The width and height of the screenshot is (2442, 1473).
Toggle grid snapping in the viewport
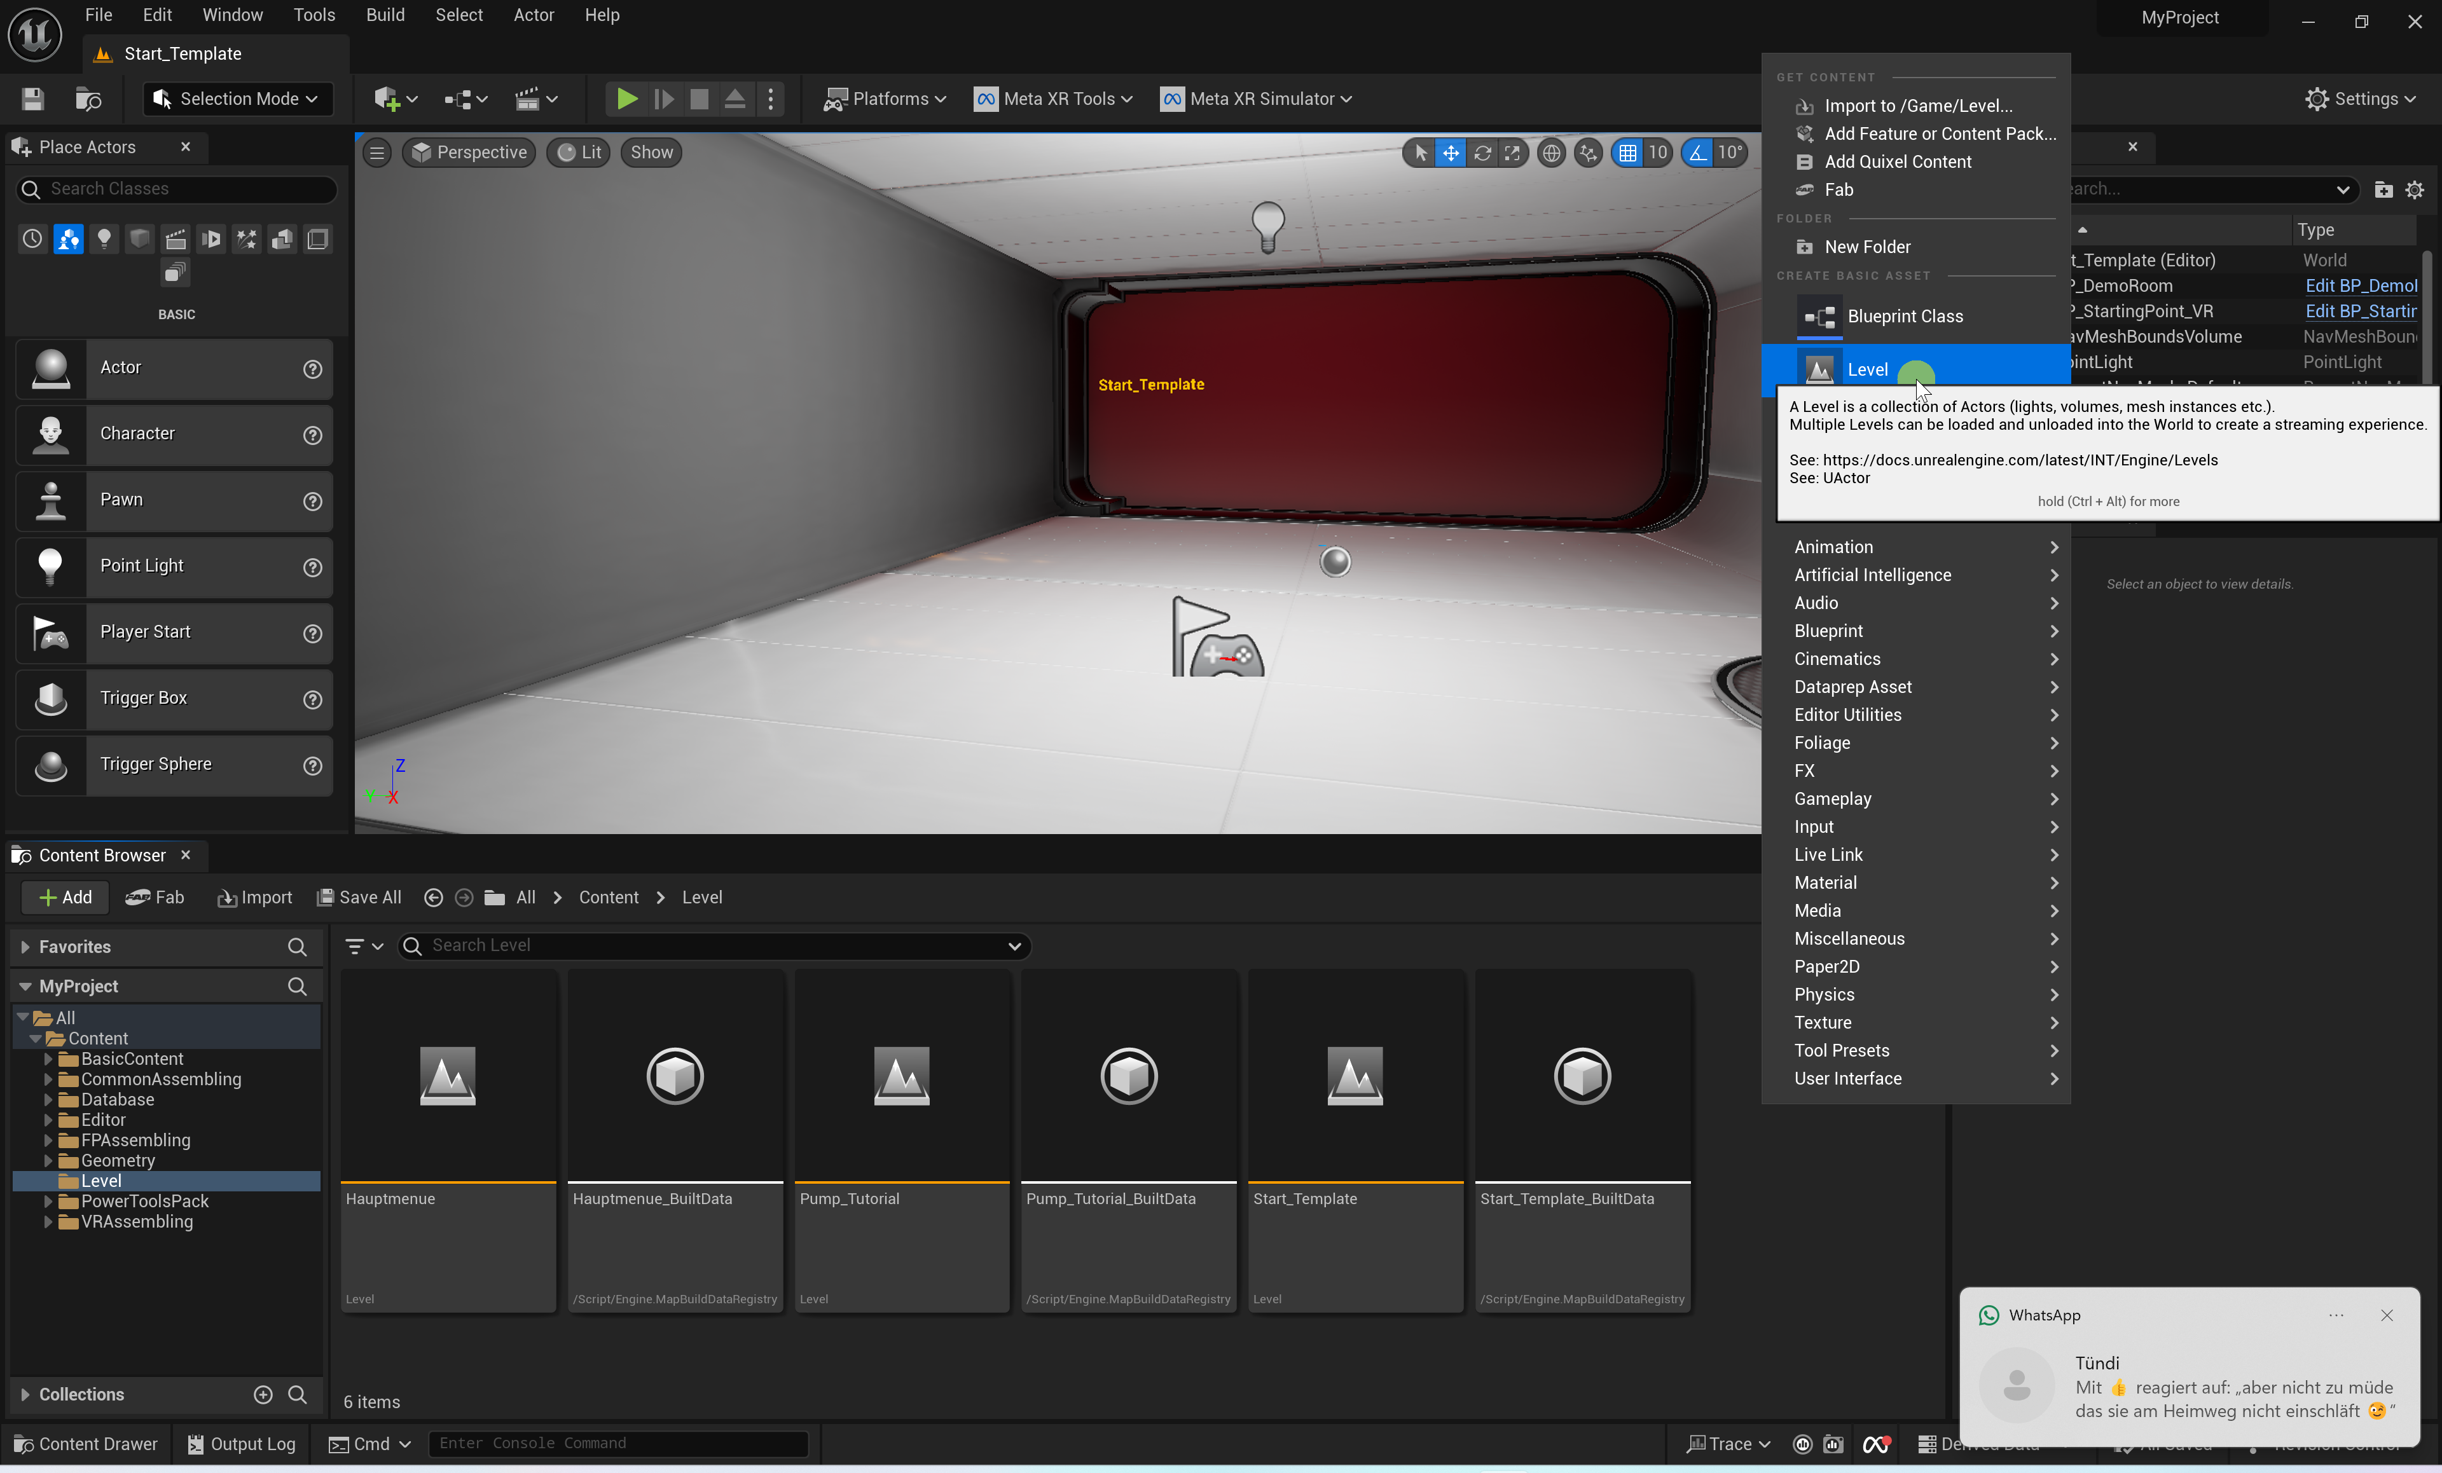click(x=1627, y=153)
